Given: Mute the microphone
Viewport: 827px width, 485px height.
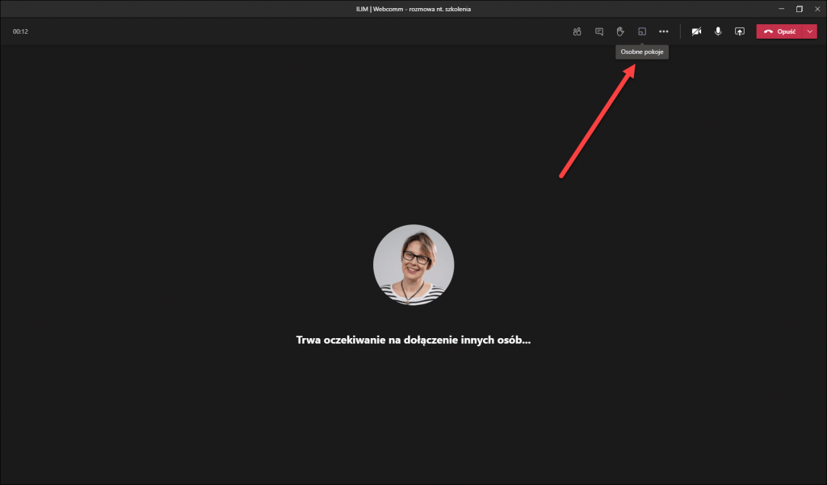Looking at the screenshot, I should click(x=718, y=31).
